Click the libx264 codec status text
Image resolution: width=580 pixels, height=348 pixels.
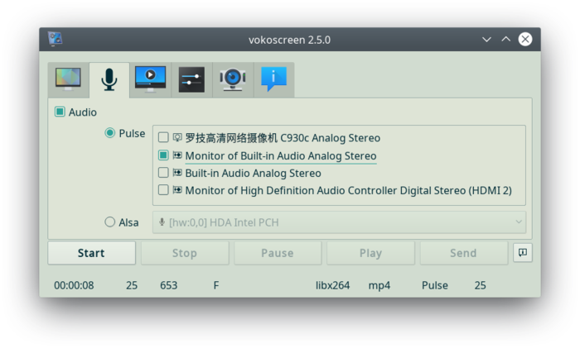332,285
